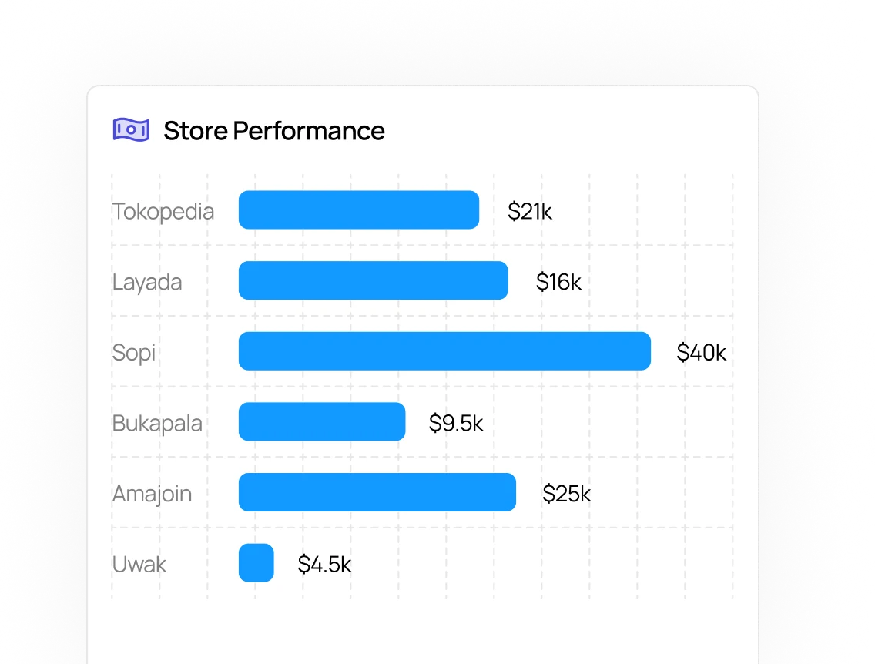Select the Amajoin performance bar

[377, 492]
